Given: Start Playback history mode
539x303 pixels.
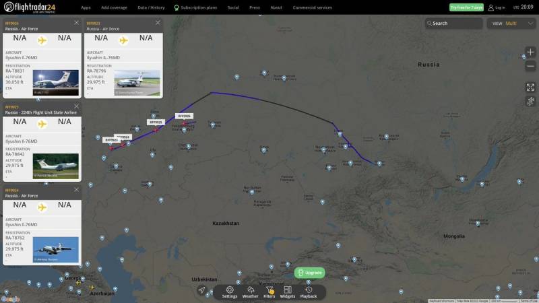Looking at the screenshot, I should point(309,292).
